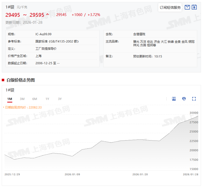Click the 1#银 chart title
The width and height of the screenshot is (203, 187).
10,90
